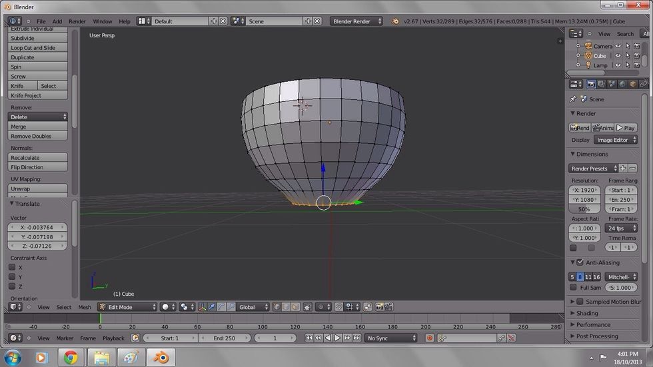
Task: Toggle visibility eye for Camera
Action: 618,46
